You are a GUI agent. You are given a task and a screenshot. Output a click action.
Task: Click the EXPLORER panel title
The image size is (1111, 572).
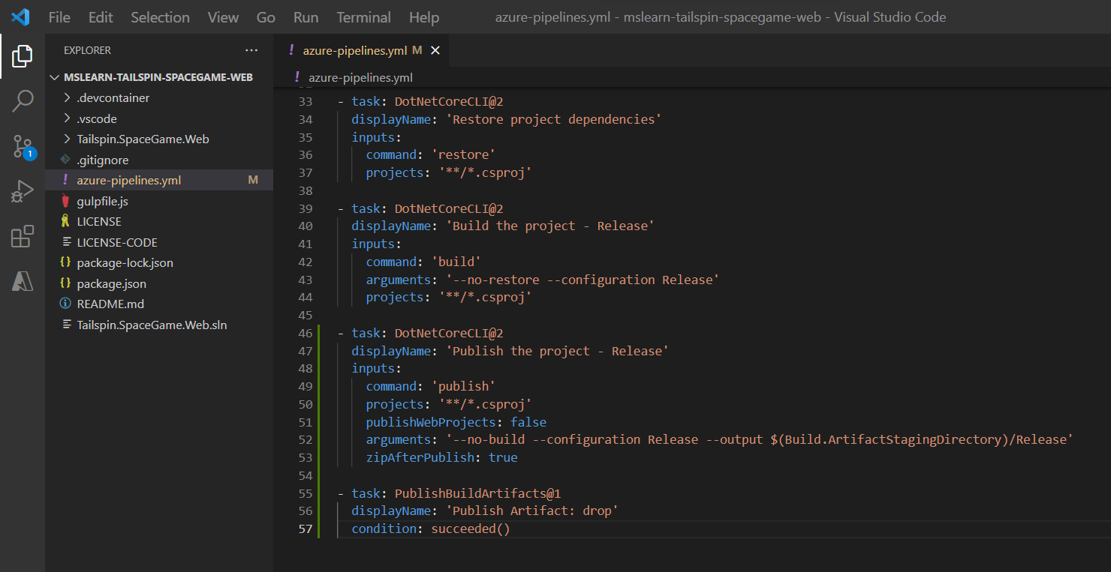pyautogui.click(x=87, y=50)
